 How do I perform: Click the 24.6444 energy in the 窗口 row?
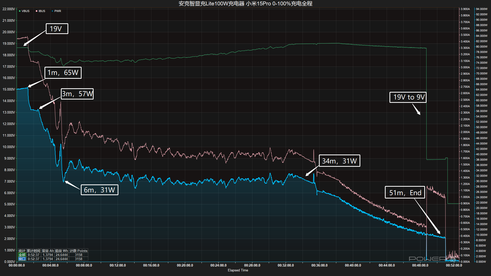click(x=62, y=259)
